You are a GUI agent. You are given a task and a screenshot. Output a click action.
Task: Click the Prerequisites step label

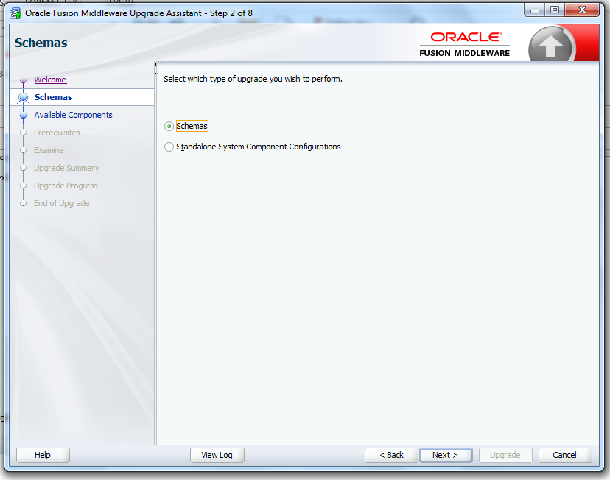coord(57,133)
